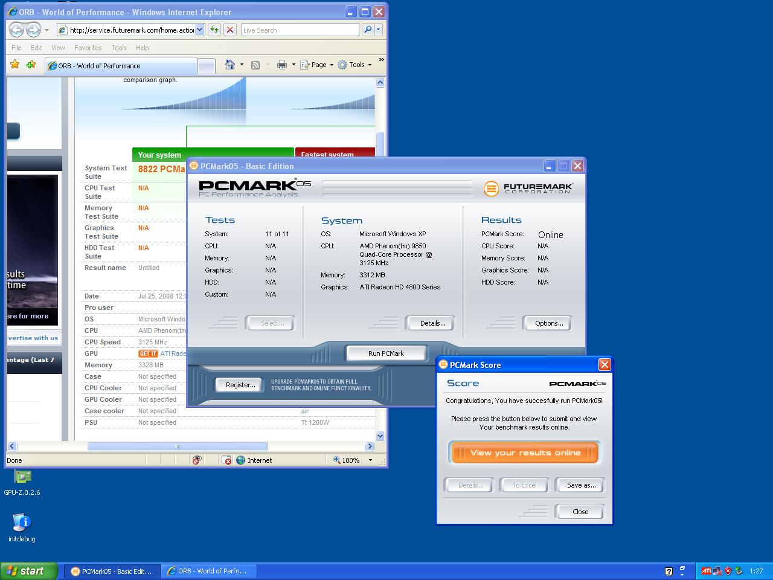The height and width of the screenshot is (580, 773).
Task: Click the Futuremark Corporation logo
Action: (x=528, y=188)
